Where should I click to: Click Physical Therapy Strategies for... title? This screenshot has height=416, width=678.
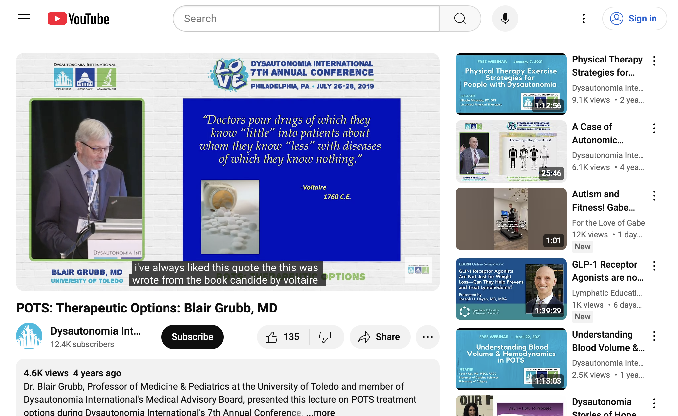tap(607, 66)
